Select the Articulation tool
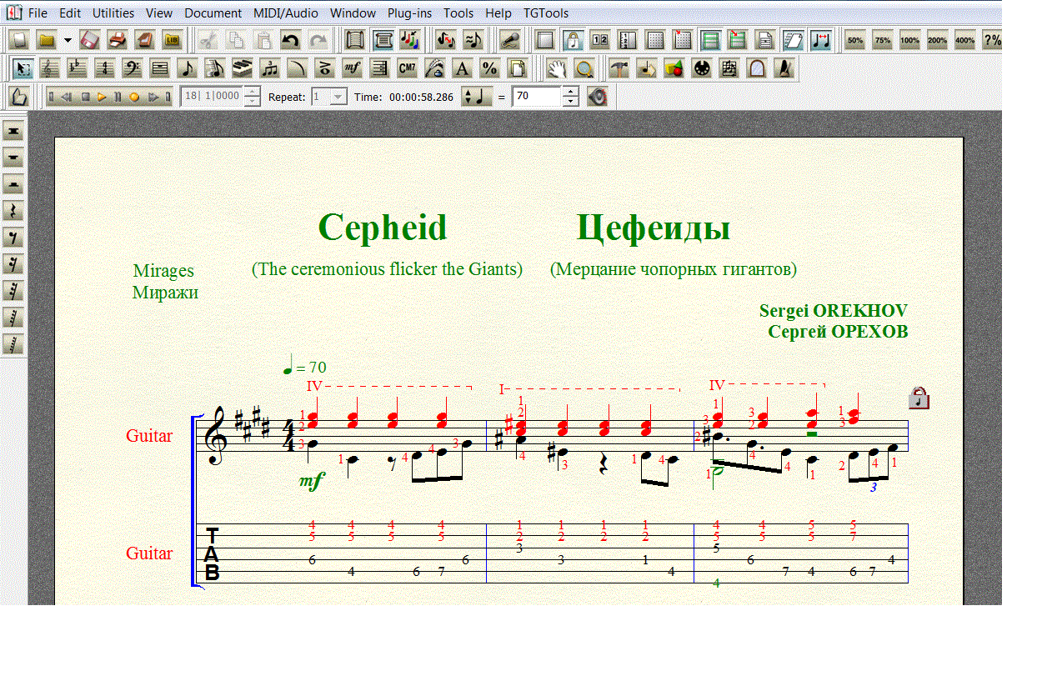 point(324,68)
